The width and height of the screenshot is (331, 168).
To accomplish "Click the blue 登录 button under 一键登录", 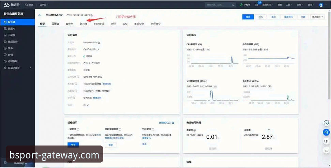I will pos(73,145).
